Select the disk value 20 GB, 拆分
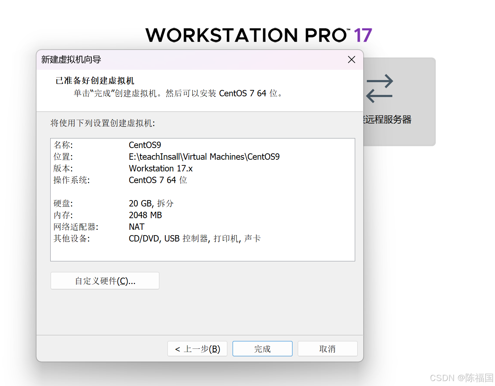Image resolution: width=495 pixels, height=386 pixels. 151,203
